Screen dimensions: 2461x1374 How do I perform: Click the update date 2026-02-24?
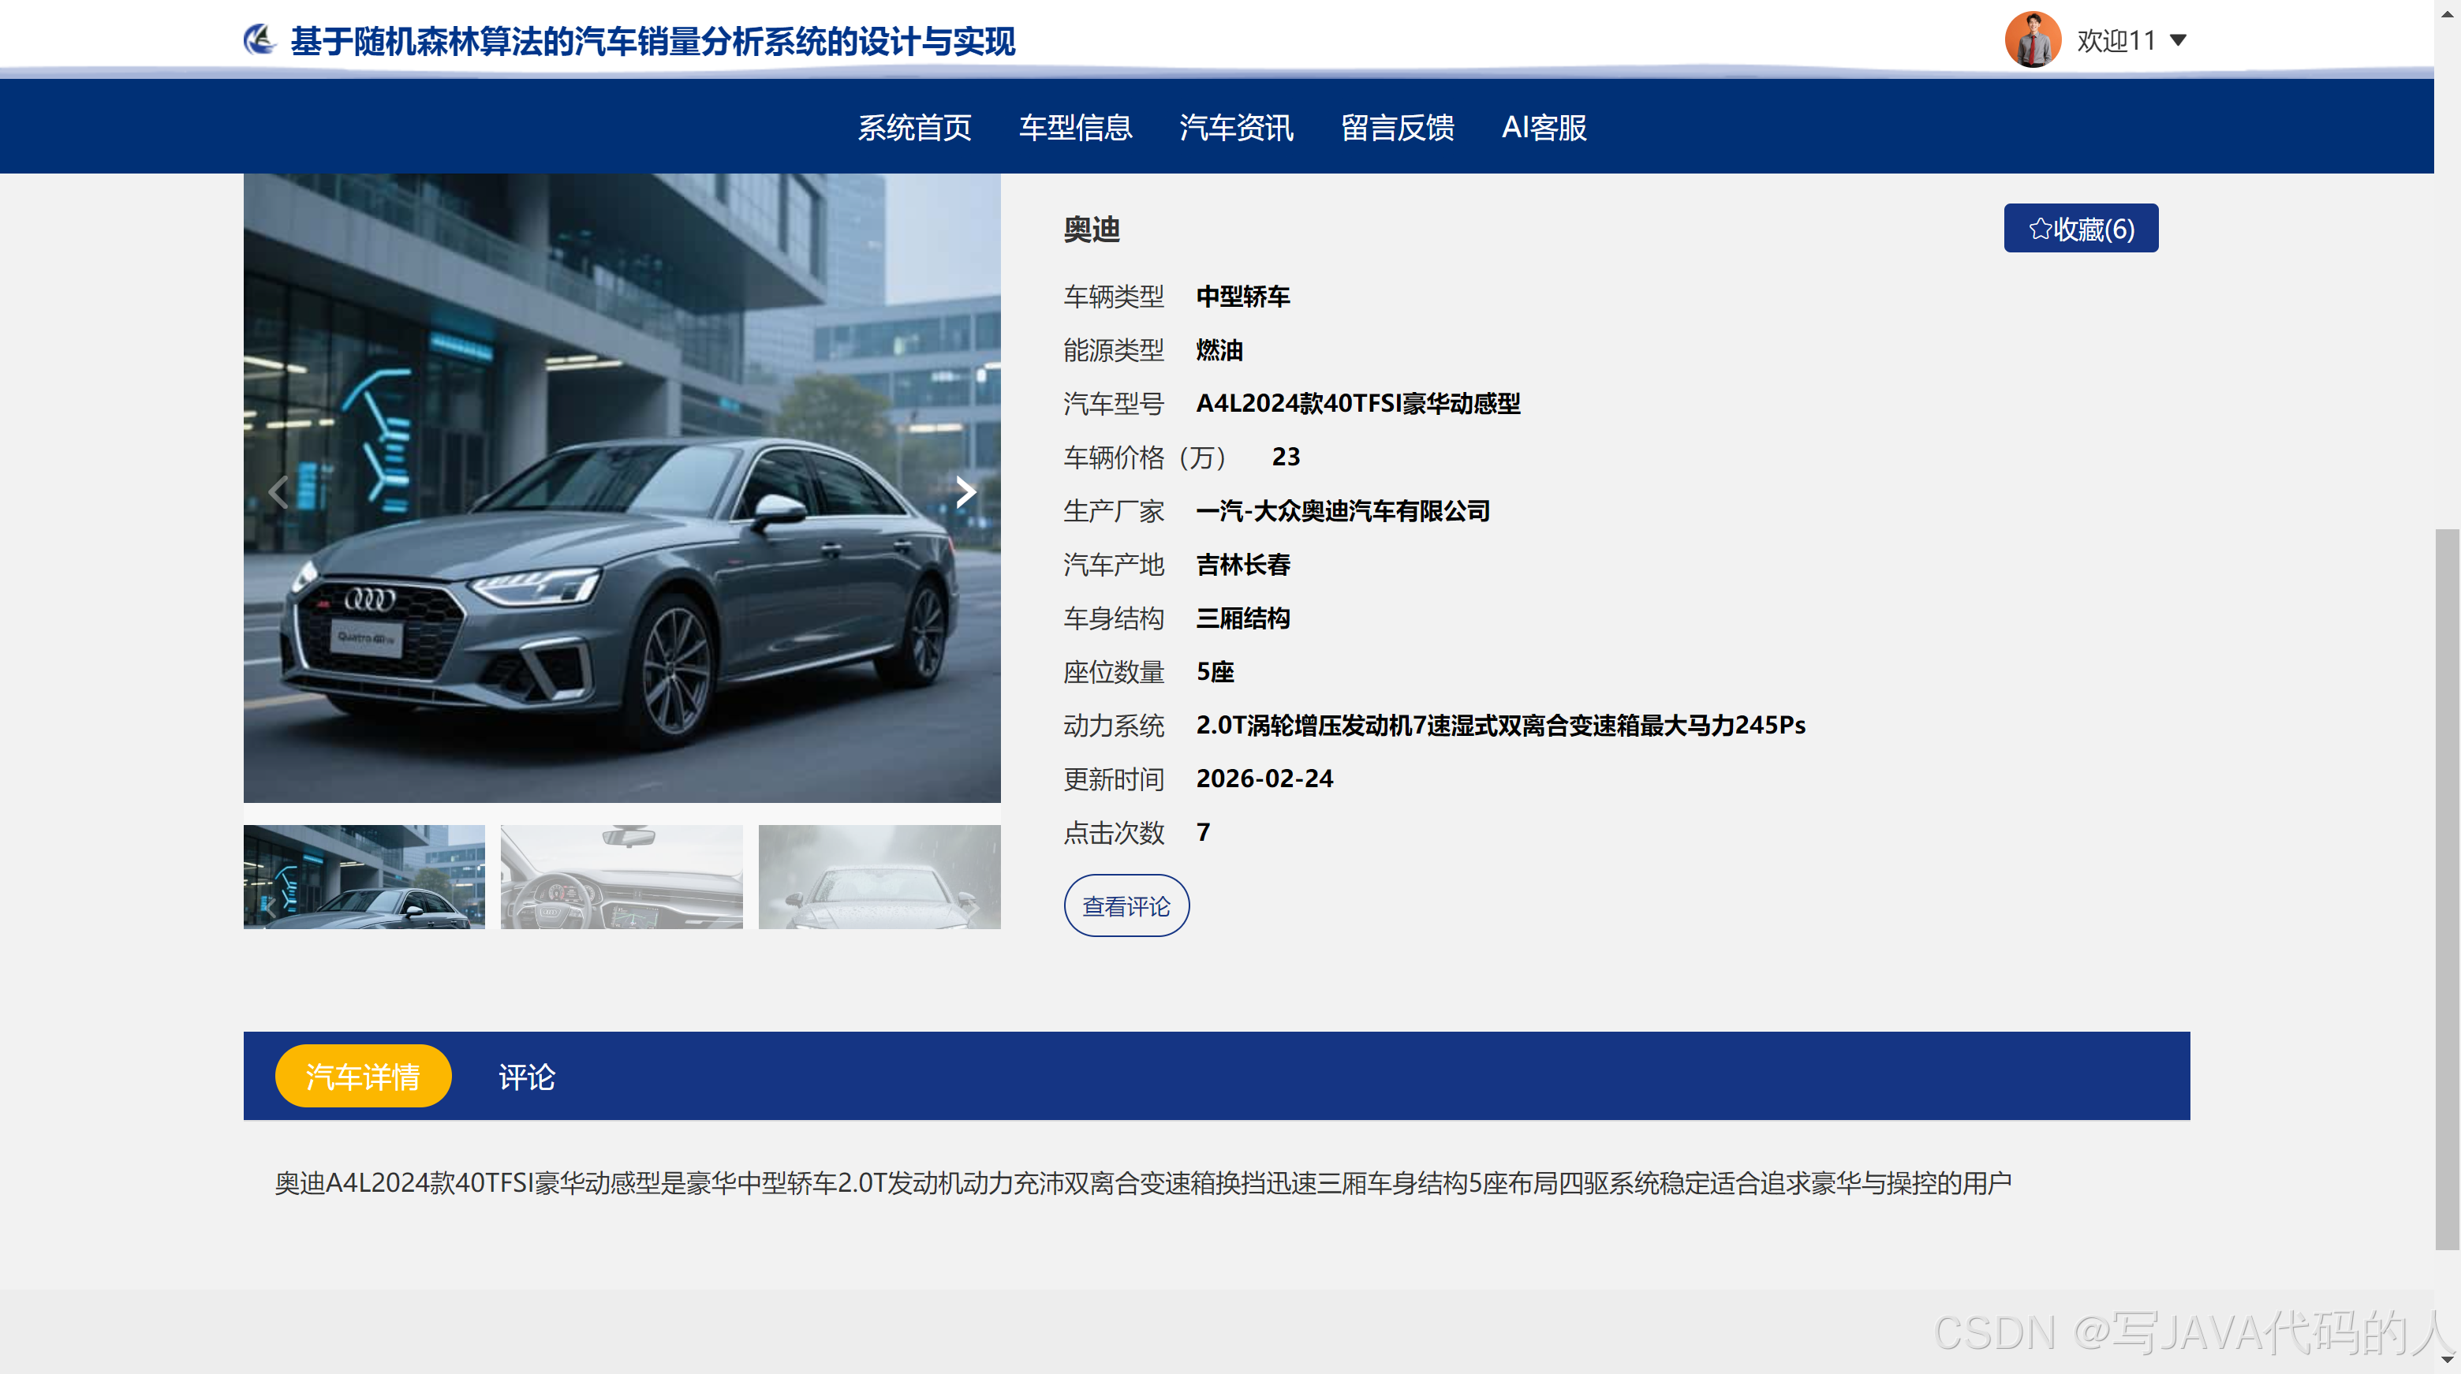1265,778
